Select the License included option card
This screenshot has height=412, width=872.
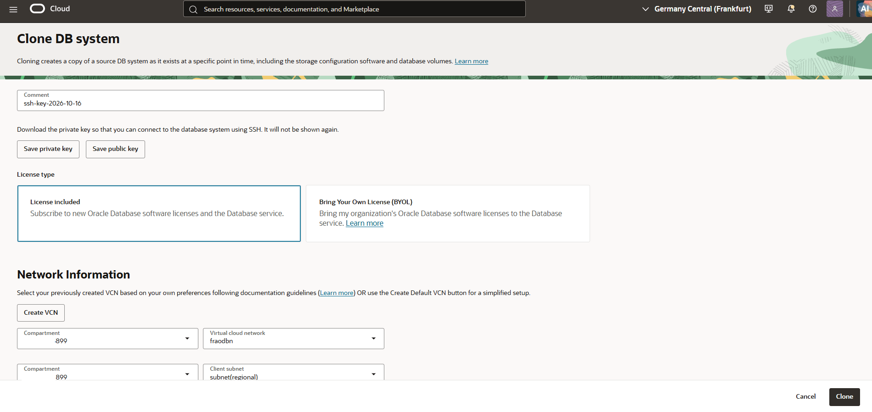click(159, 213)
